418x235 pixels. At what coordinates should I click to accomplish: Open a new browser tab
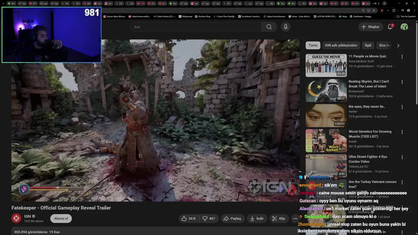tap(384, 3)
